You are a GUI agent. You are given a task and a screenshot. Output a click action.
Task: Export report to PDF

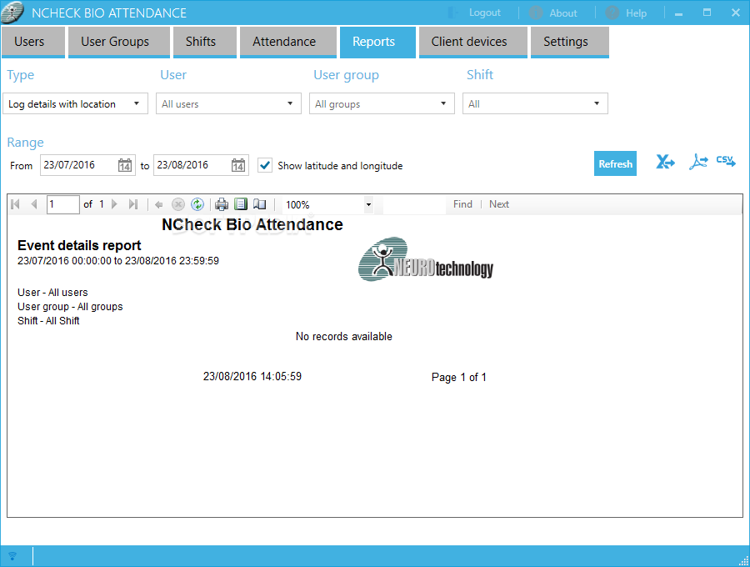click(697, 163)
